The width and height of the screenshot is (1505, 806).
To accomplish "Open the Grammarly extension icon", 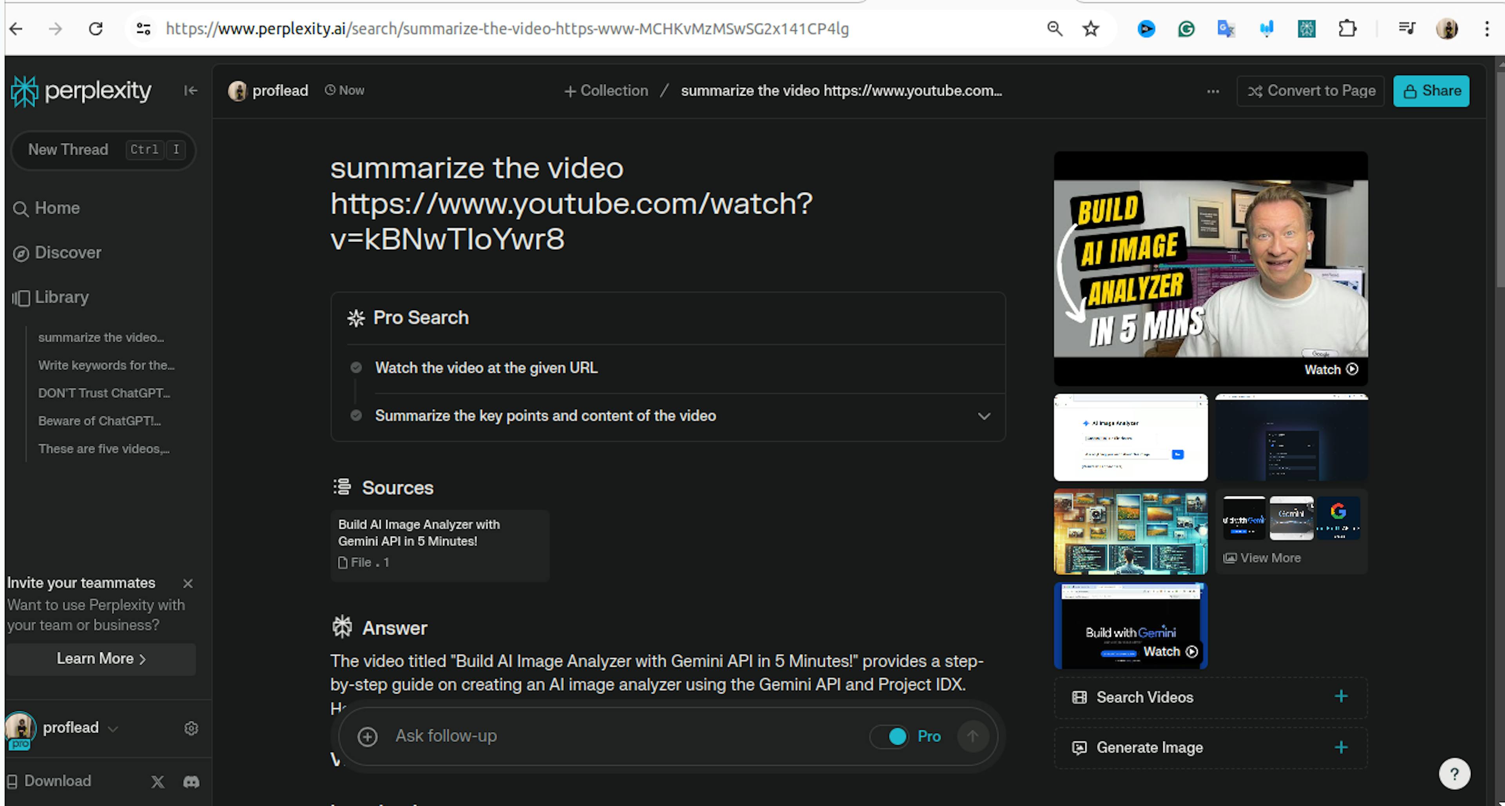I will pyautogui.click(x=1186, y=29).
